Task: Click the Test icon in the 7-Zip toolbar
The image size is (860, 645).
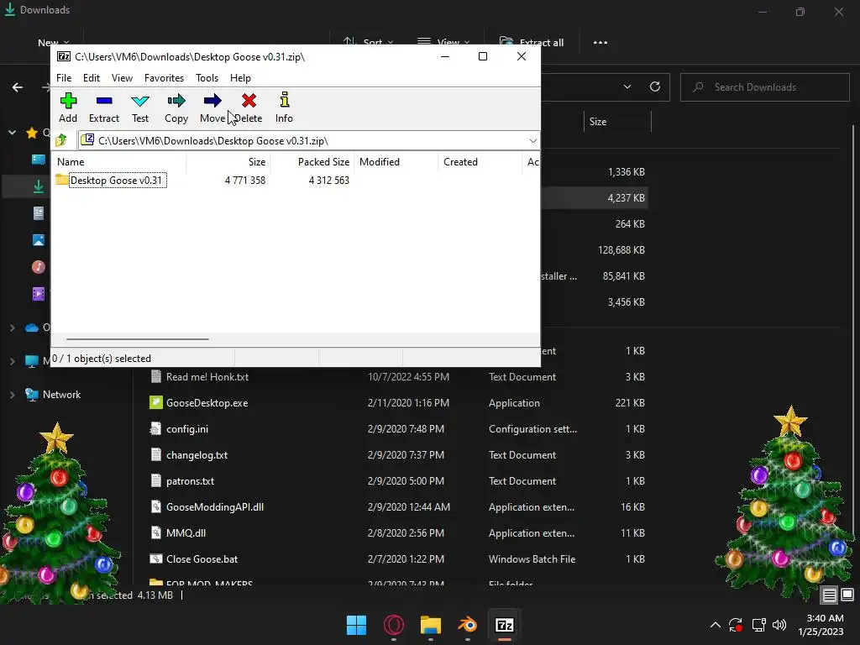Action: (140, 101)
